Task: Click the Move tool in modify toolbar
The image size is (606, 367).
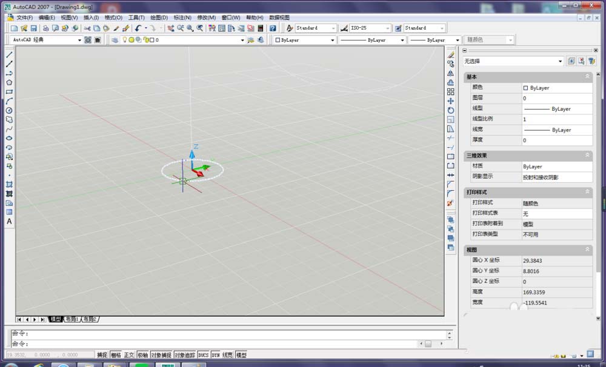Action: (x=450, y=101)
